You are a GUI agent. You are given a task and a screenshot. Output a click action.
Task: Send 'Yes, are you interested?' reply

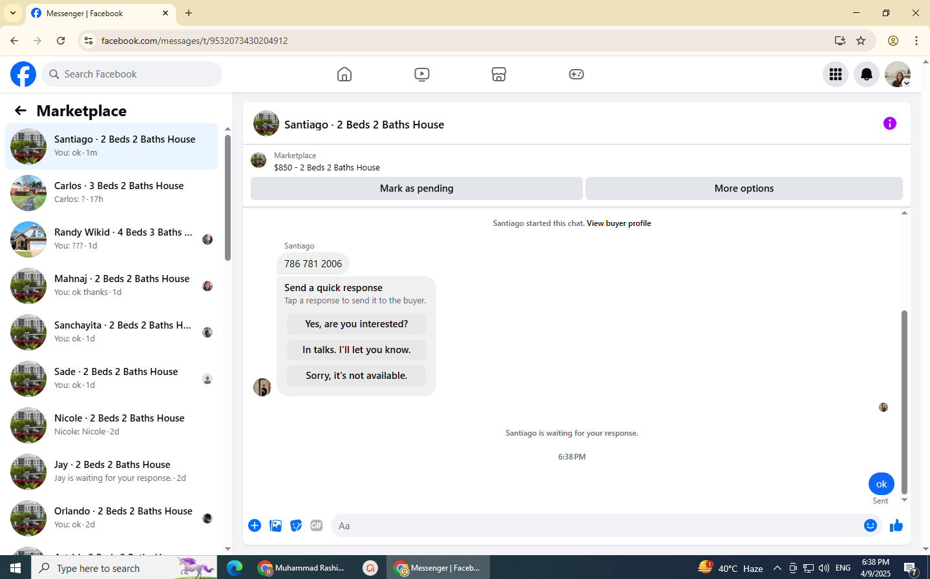(356, 324)
